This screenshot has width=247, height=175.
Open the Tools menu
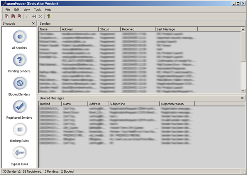pos(37,10)
